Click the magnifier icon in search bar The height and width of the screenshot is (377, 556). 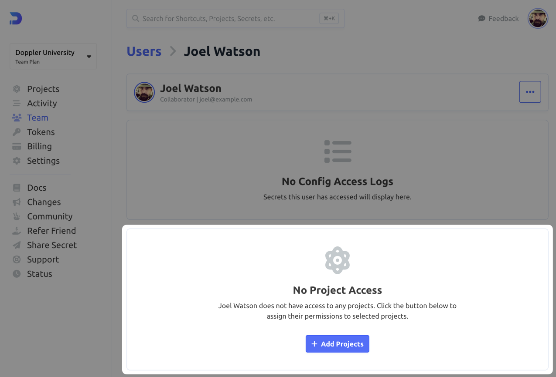coord(136,19)
